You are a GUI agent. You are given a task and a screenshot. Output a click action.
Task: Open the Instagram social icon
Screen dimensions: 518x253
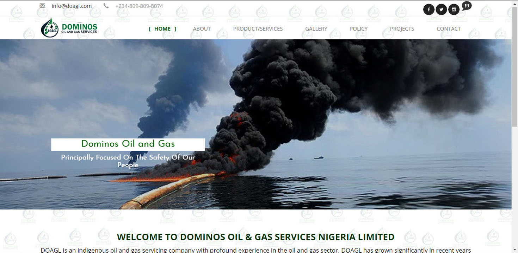point(454,9)
